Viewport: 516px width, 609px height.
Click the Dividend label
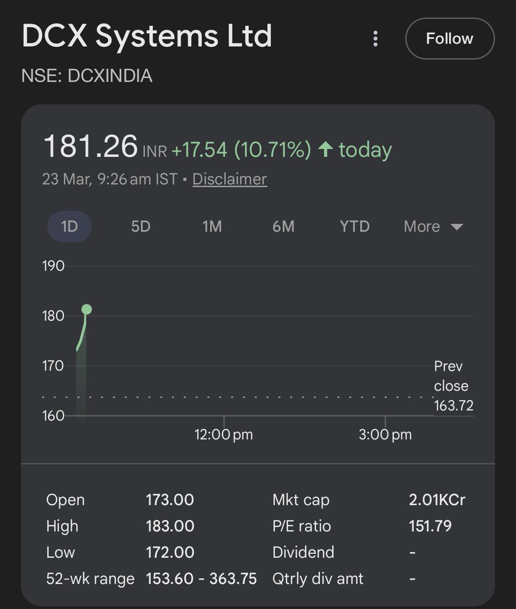[x=303, y=552]
